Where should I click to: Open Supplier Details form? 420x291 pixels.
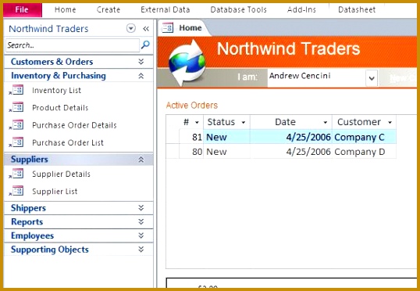pos(61,174)
